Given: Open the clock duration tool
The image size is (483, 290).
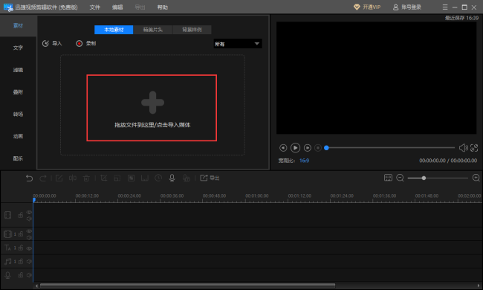Looking at the screenshot, I should pos(158,178).
